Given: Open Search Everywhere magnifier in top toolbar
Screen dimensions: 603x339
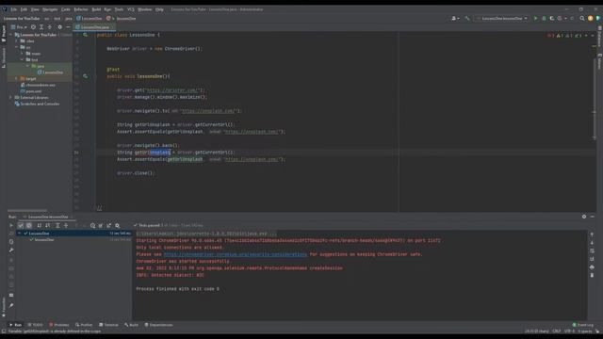Looking at the screenshot, I should tap(582, 18).
